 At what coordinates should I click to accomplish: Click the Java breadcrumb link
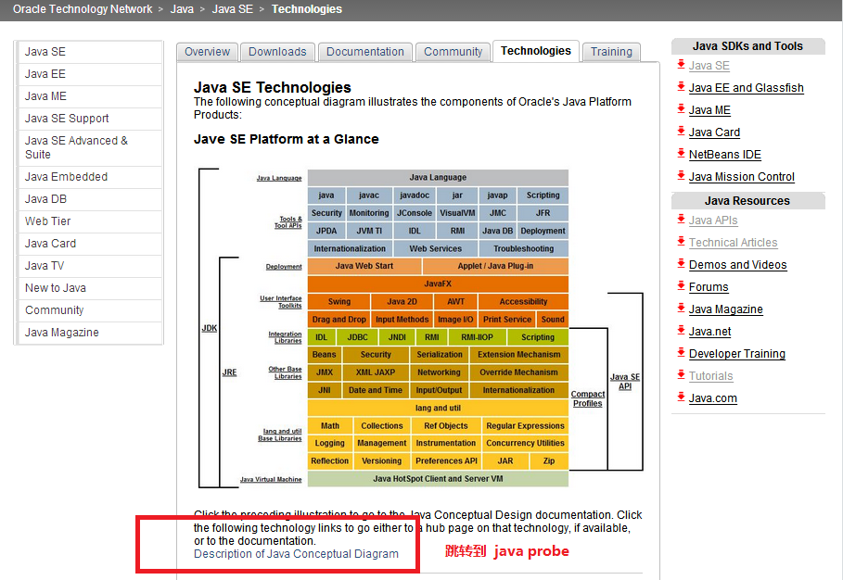[182, 9]
